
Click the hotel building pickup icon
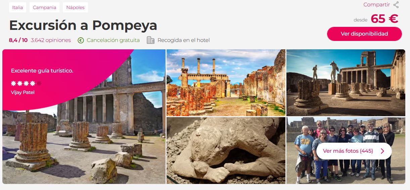point(151,40)
